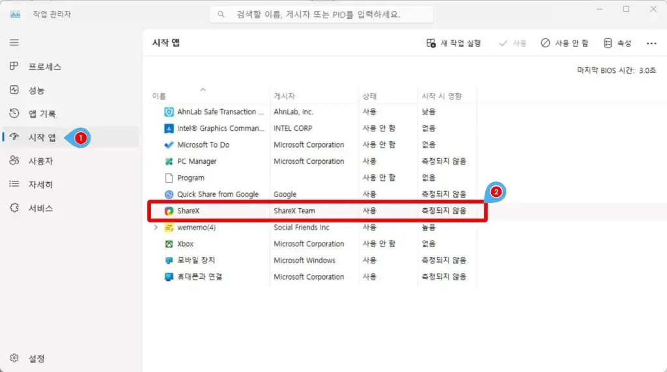667x372 pixels.
Task: Click the AhnLab Safe Transaction shield icon
Action: click(x=169, y=112)
